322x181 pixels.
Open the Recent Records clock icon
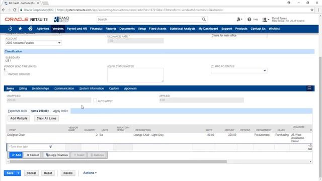(x=10, y=29)
